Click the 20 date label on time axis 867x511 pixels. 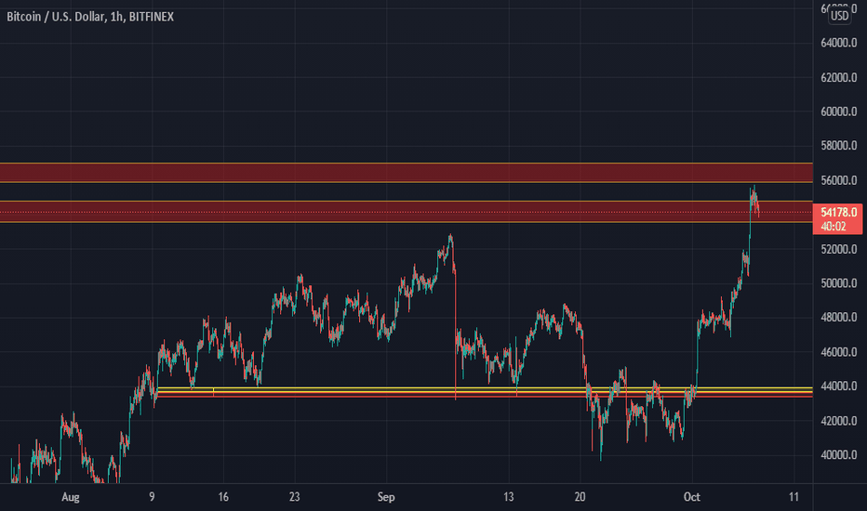coord(580,497)
